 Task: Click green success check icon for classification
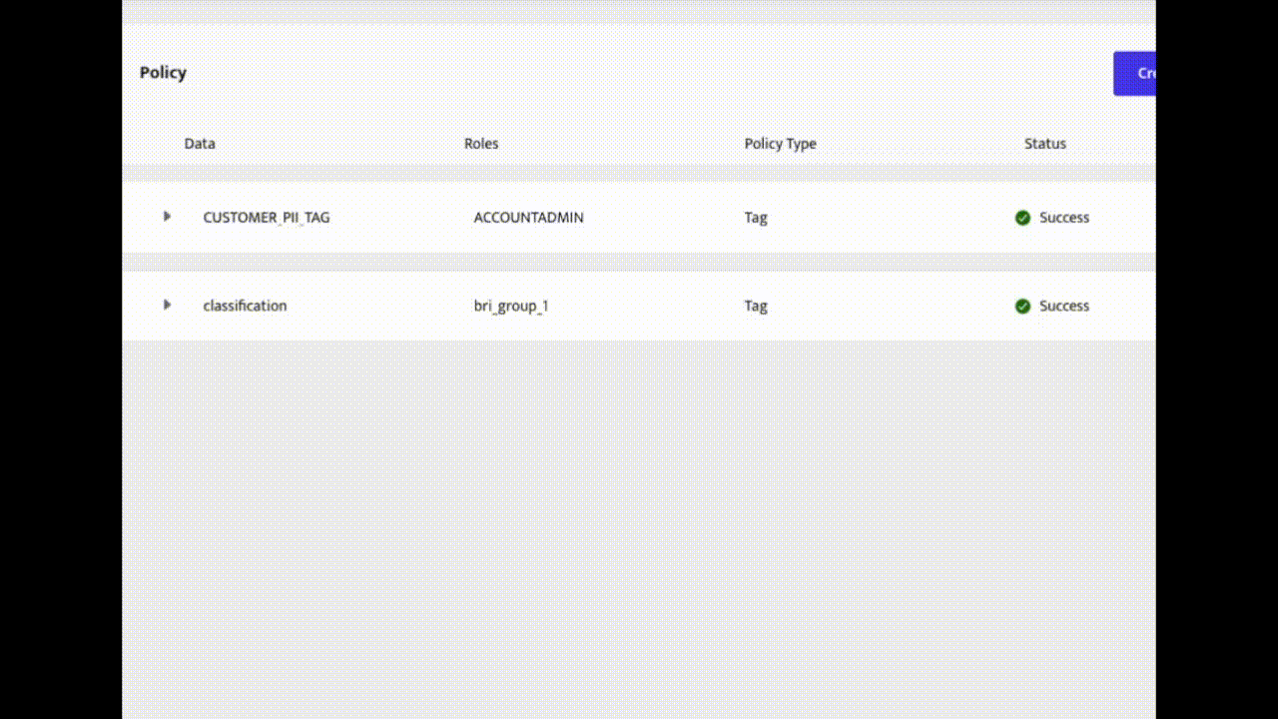pyautogui.click(x=1022, y=307)
